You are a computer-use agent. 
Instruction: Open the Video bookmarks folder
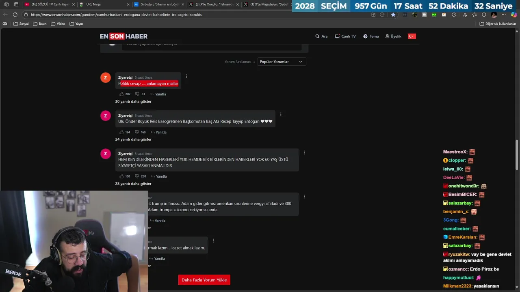(x=58, y=24)
